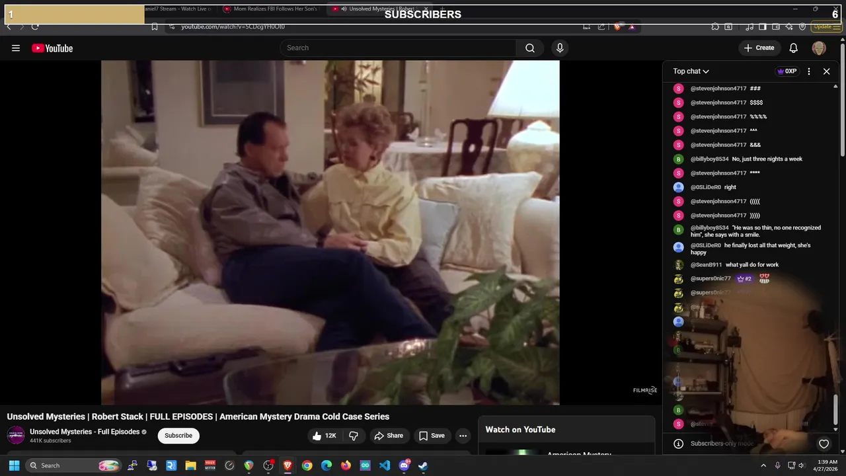Image resolution: width=846 pixels, height=476 pixels.
Task: Click the Create button
Action: tap(759, 48)
